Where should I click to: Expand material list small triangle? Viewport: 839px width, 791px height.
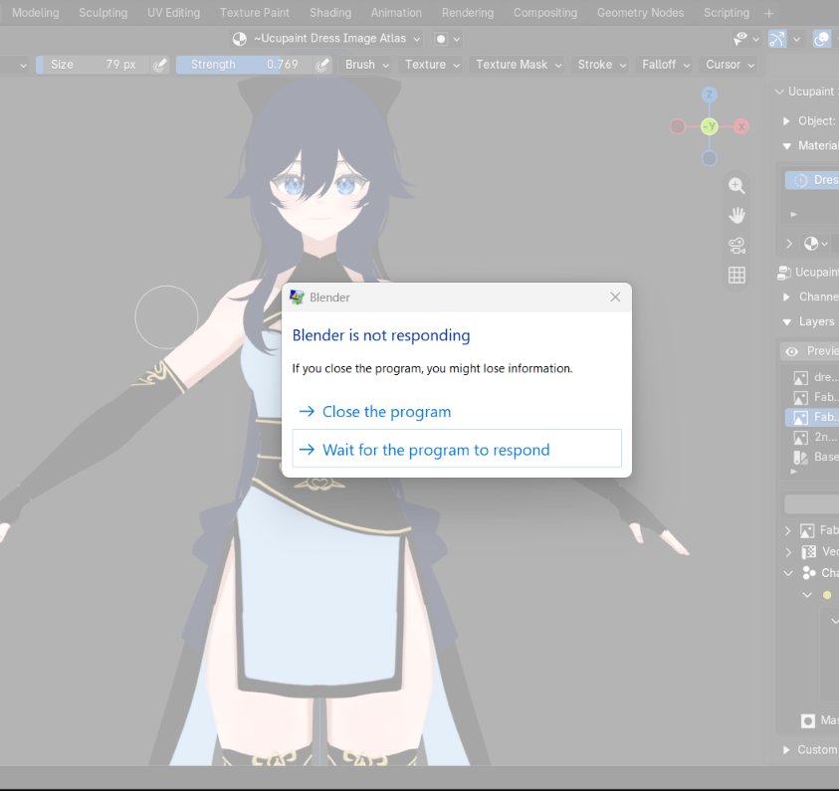click(x=793, y=215)
